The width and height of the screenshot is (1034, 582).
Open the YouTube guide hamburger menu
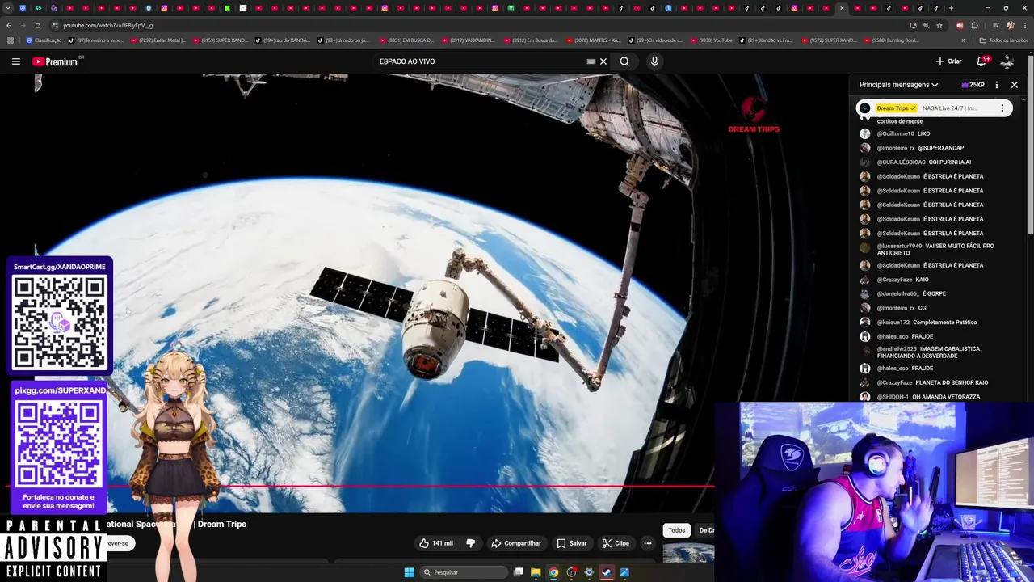point(15,61)
